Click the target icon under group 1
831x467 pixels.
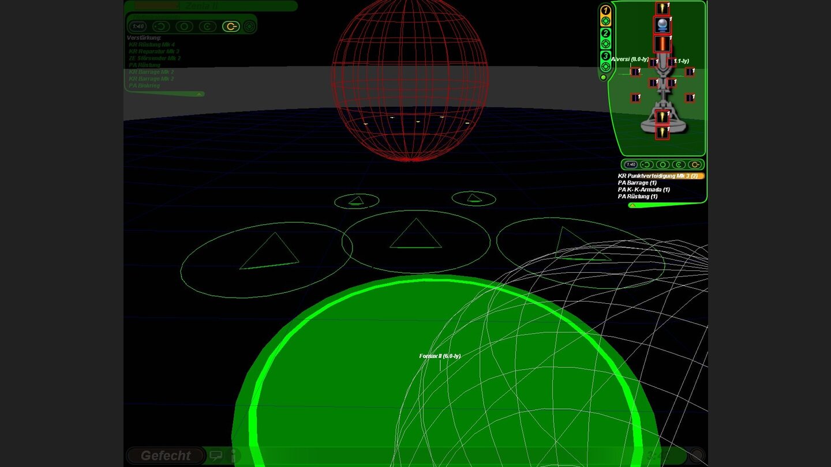point(605,21)
